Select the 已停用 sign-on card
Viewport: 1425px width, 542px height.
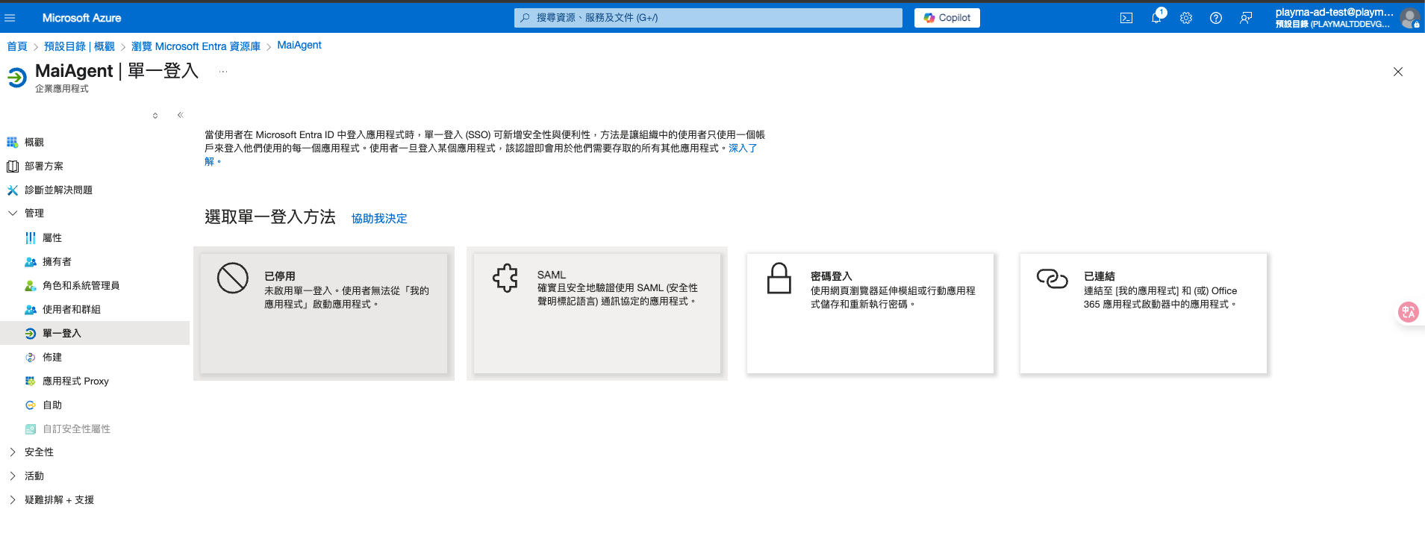point(324,314)
